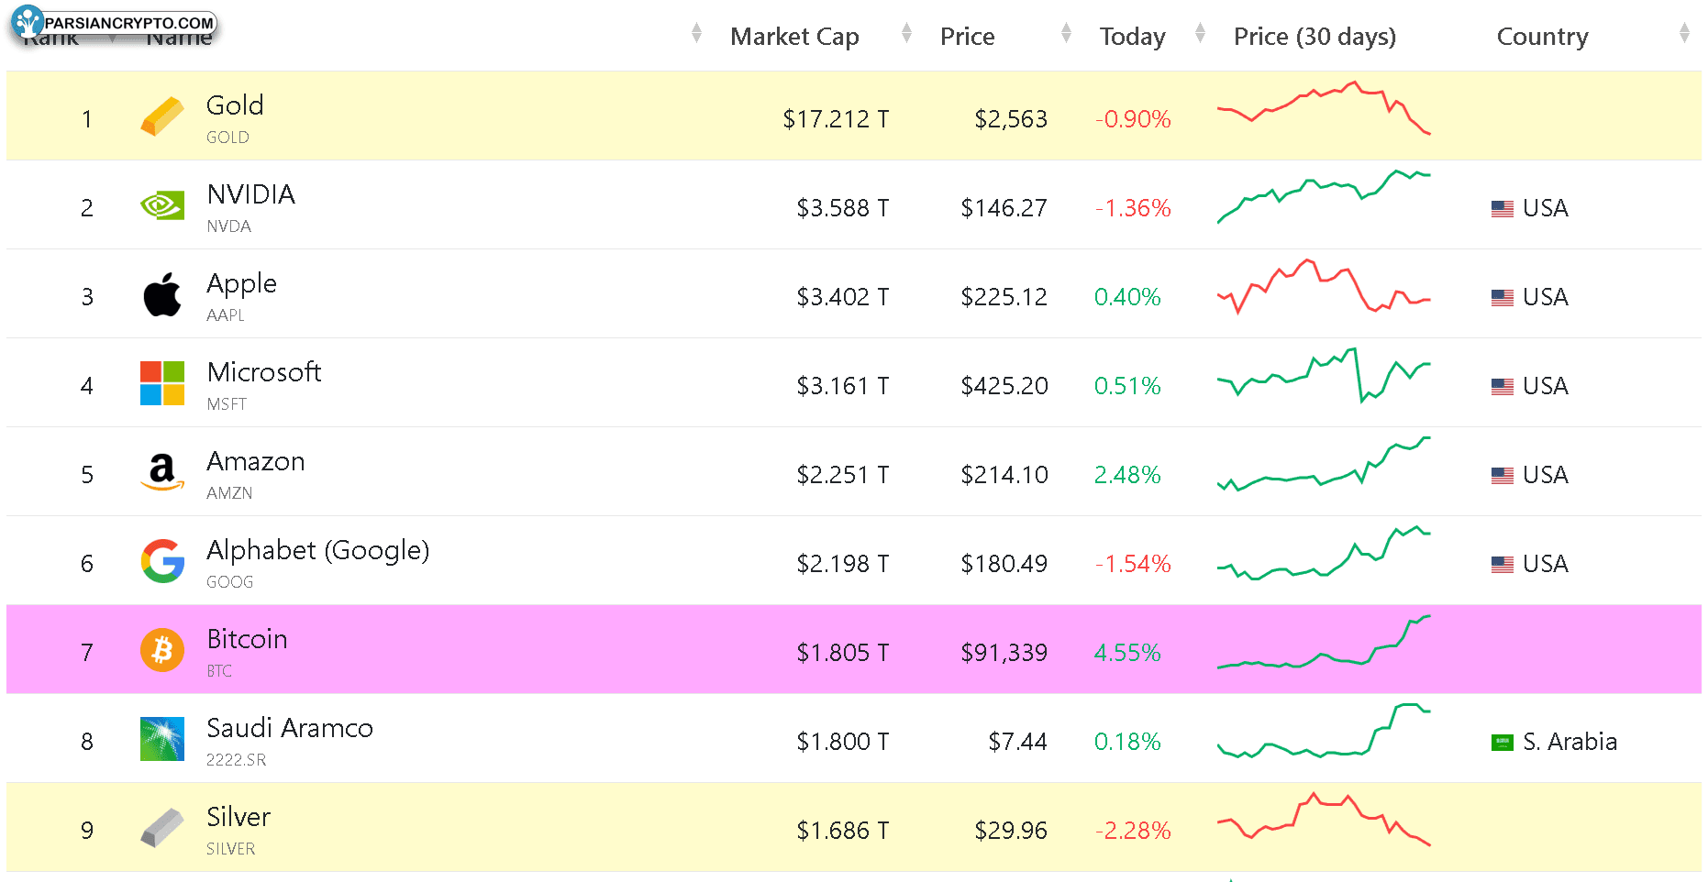This screenshot has height=882, width=1708.
Task: Click the Bitcoin logo icon
Action: pos(162,650)
